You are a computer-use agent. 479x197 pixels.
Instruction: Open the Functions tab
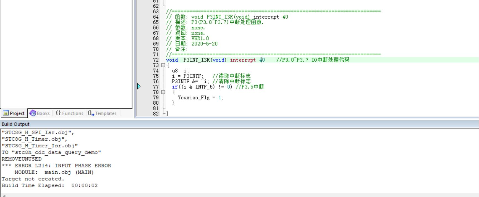[x=70, y=113]
